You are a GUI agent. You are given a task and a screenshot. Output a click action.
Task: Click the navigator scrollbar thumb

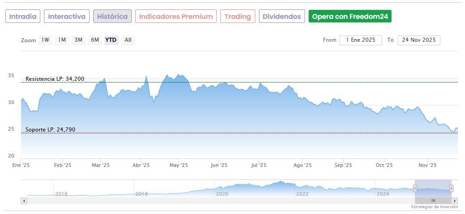pyautogui.click(x=433, y=201)
